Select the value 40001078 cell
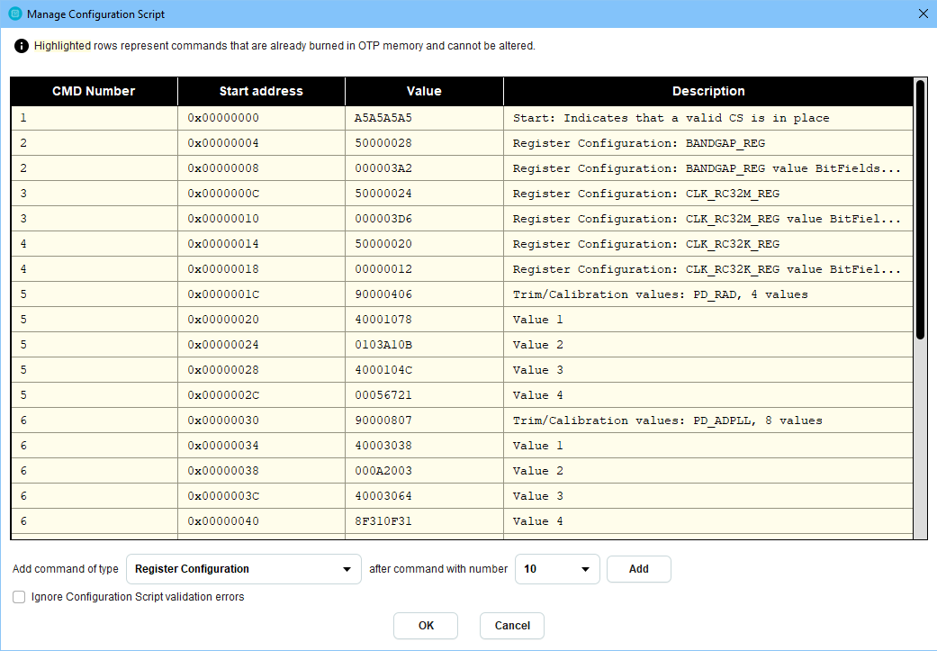The image size is (937, 651). (424, 320)
